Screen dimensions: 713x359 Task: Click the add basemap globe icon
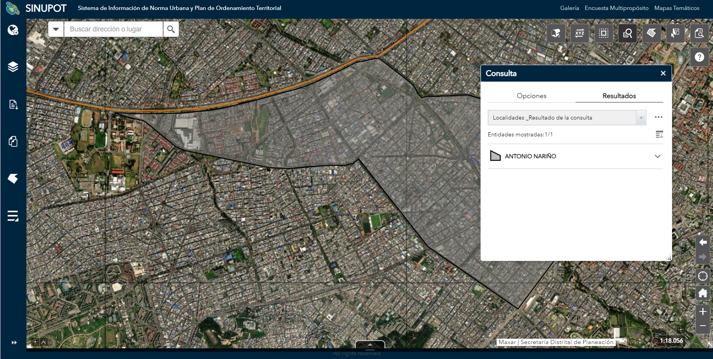(x=13, y=30)
